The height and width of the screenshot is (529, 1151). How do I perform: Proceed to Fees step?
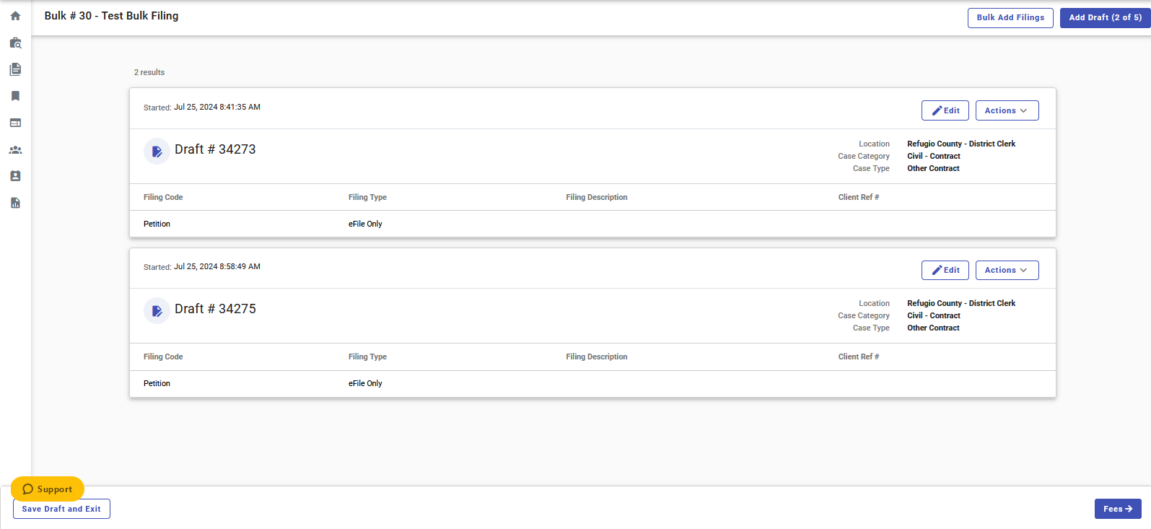coord(1117,509)
